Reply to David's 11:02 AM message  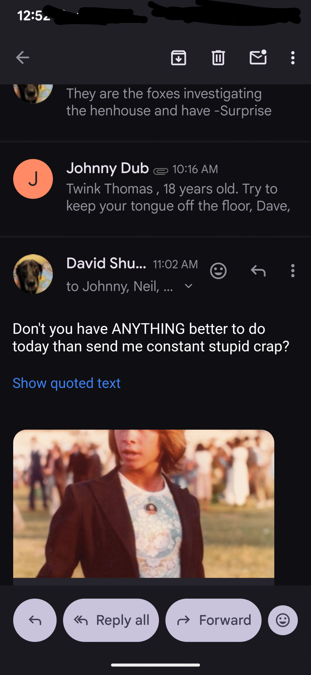pos(258,271)
